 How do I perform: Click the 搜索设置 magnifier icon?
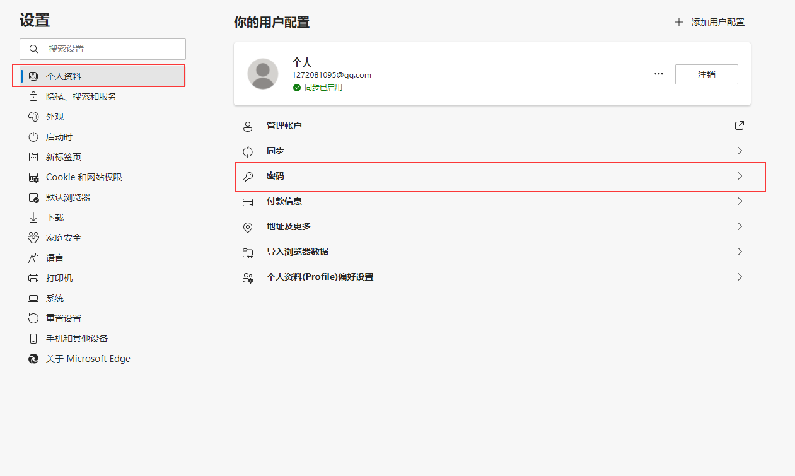click(33, 49)
